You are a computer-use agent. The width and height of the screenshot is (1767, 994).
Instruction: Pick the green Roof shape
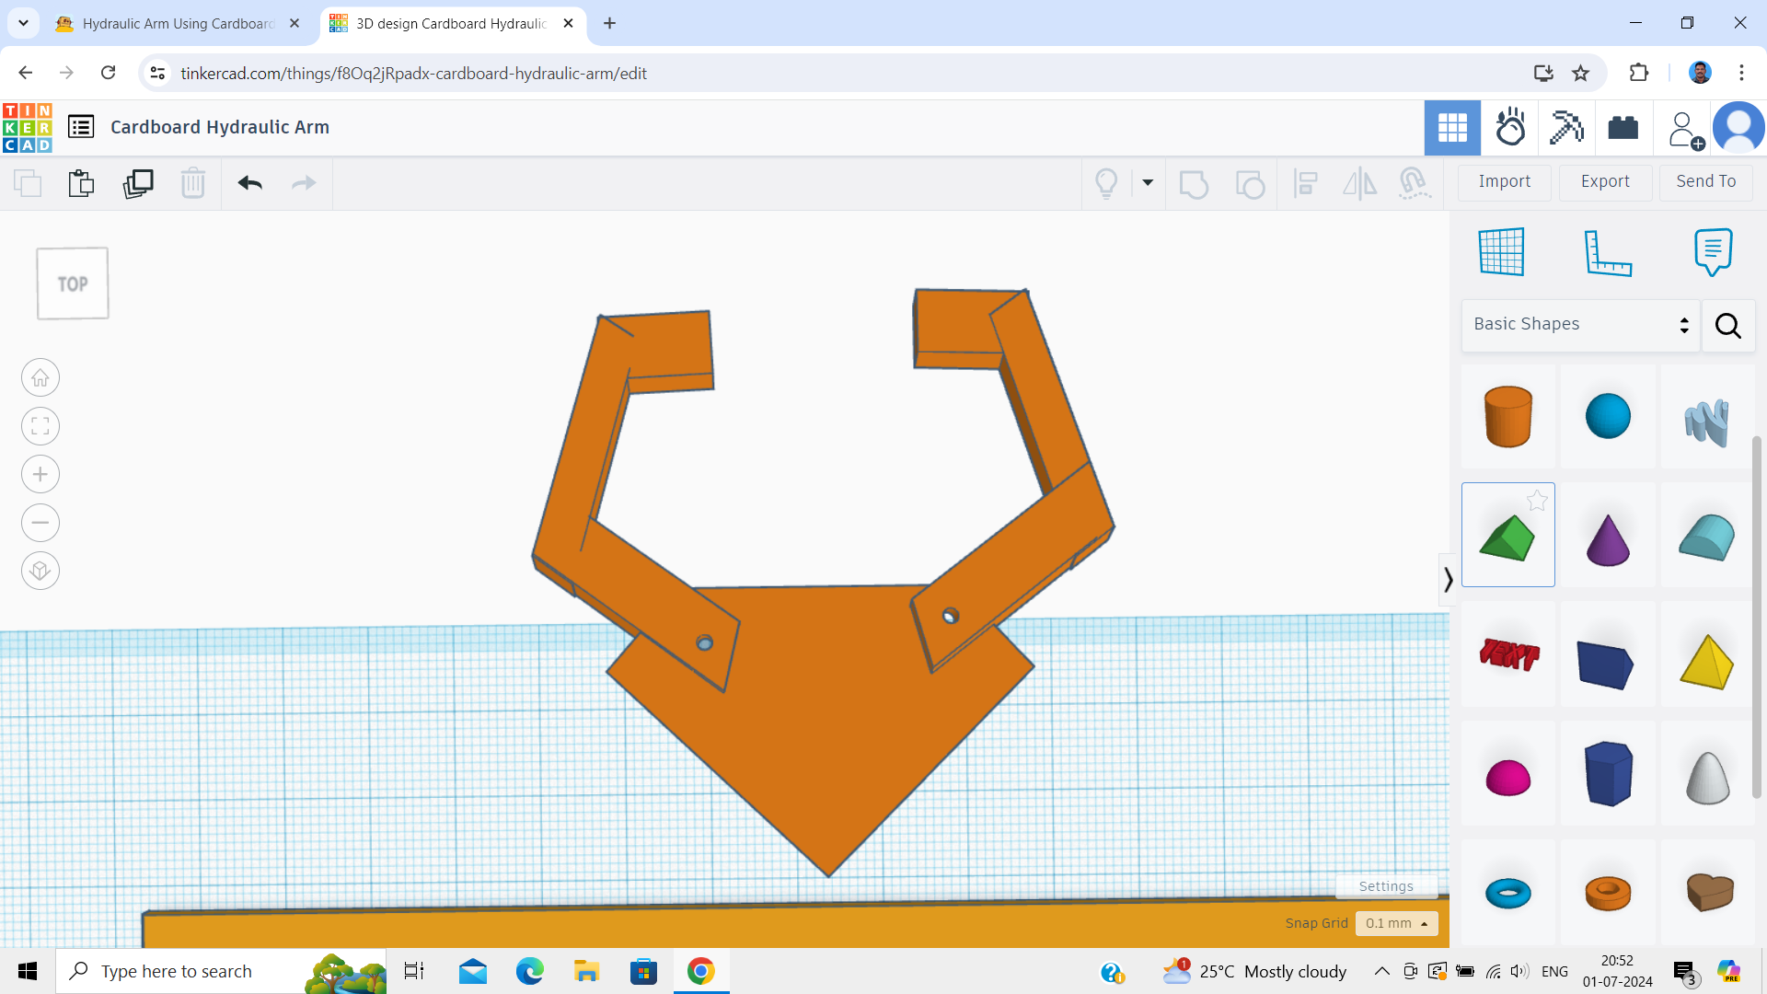coord(1508,536)
